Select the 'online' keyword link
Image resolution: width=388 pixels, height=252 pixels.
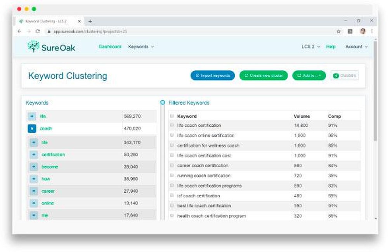[47, 203]
